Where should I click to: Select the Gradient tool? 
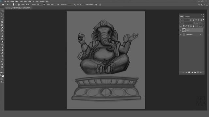coord(2,45)
